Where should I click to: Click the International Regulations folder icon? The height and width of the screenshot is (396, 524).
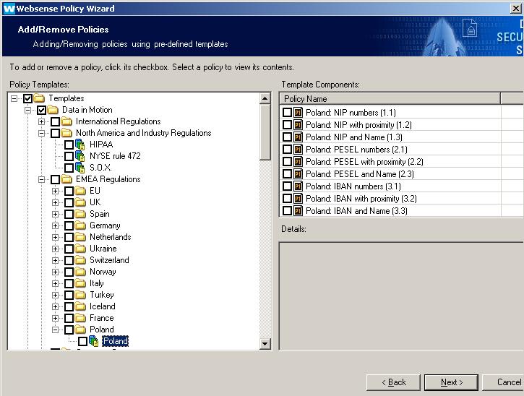click(x=66, y=121)
